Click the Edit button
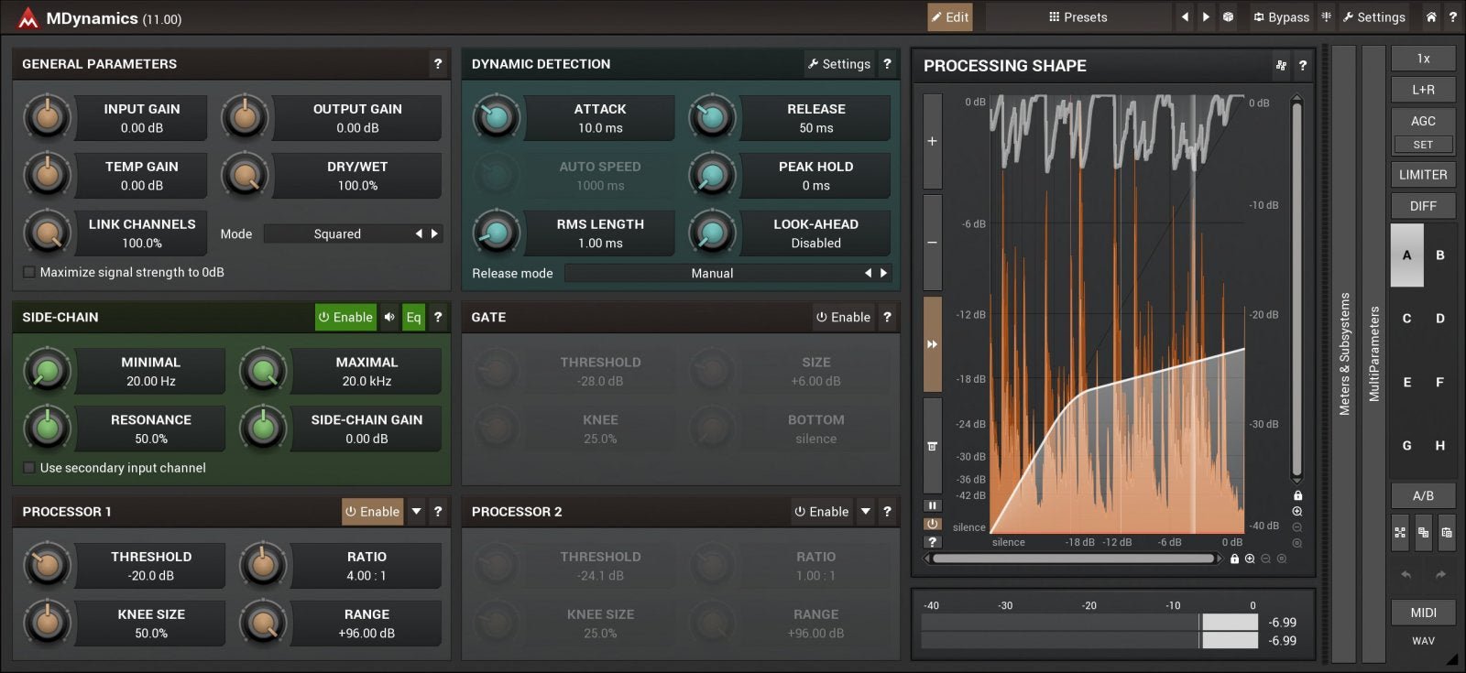Viewport: 1466px width, 673px height. coord(950,16)
